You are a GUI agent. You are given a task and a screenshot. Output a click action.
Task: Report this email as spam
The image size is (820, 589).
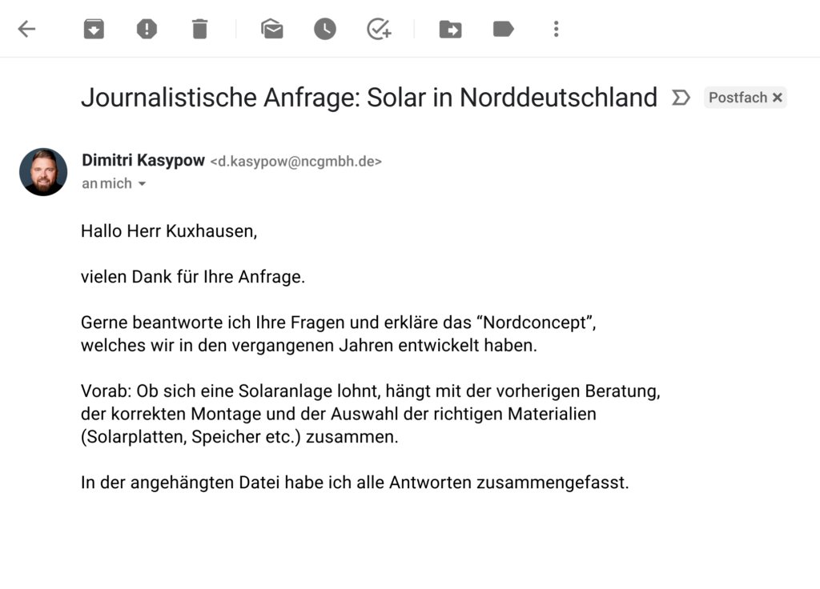[x=147, y=30]
